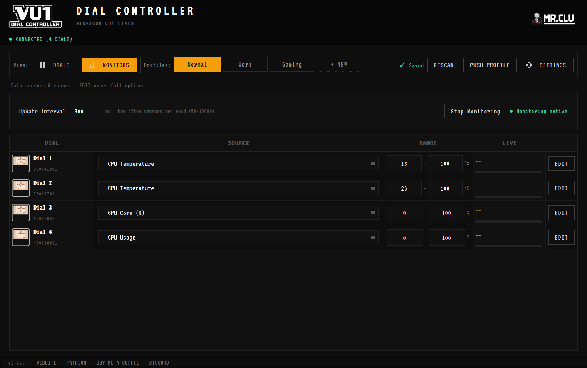Click the Dial 1 gauge thumbnail
The height and width of the screenshot is (368, 587).
coord(21,163)
